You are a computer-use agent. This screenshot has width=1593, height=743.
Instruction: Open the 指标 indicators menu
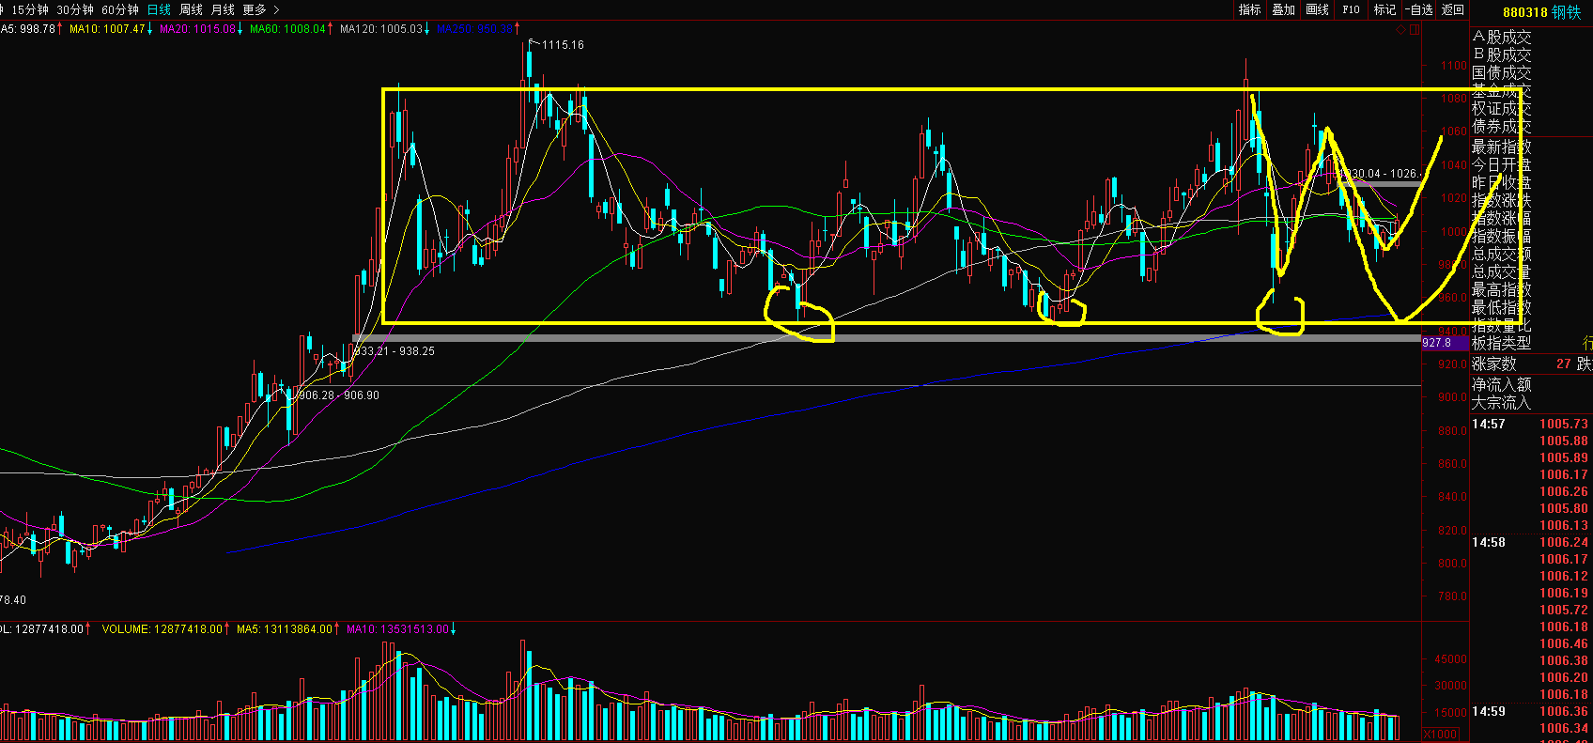(x=1250, y=9)
